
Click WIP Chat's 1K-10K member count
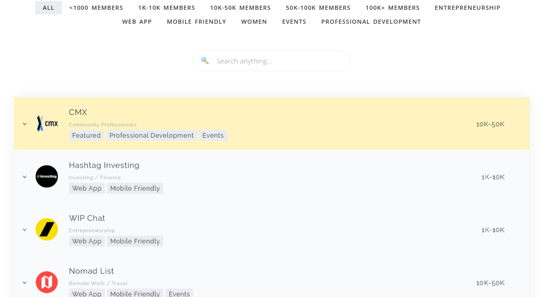pos(493,230)
